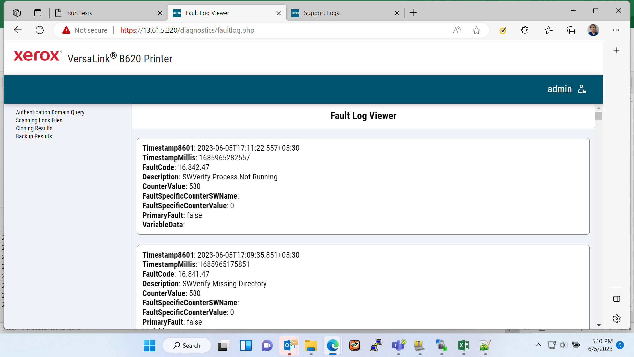This screenshot has height=357, width=634.
Task: Add this page to favorites star
Action: tap(476, 30)
